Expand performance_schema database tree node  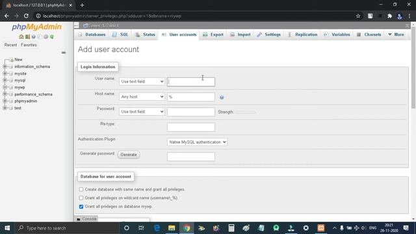point(5,94)
